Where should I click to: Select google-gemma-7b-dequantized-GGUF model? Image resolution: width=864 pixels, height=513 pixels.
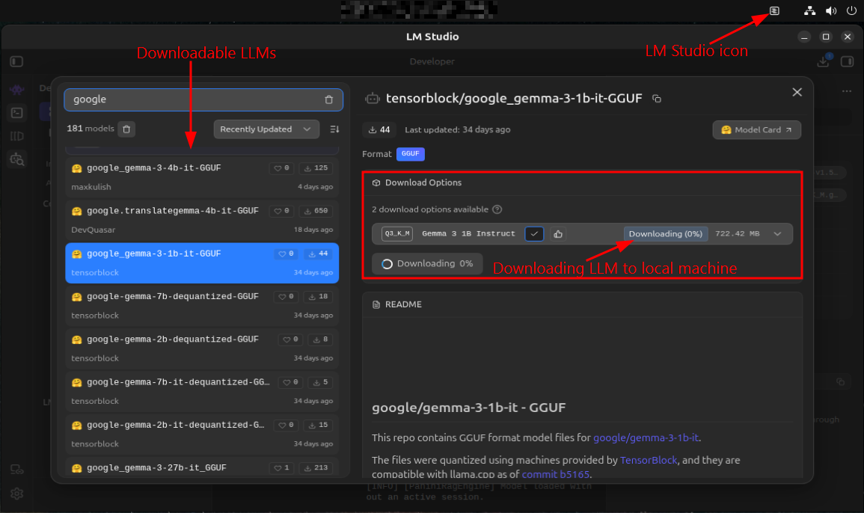click(x=202, y=306)
